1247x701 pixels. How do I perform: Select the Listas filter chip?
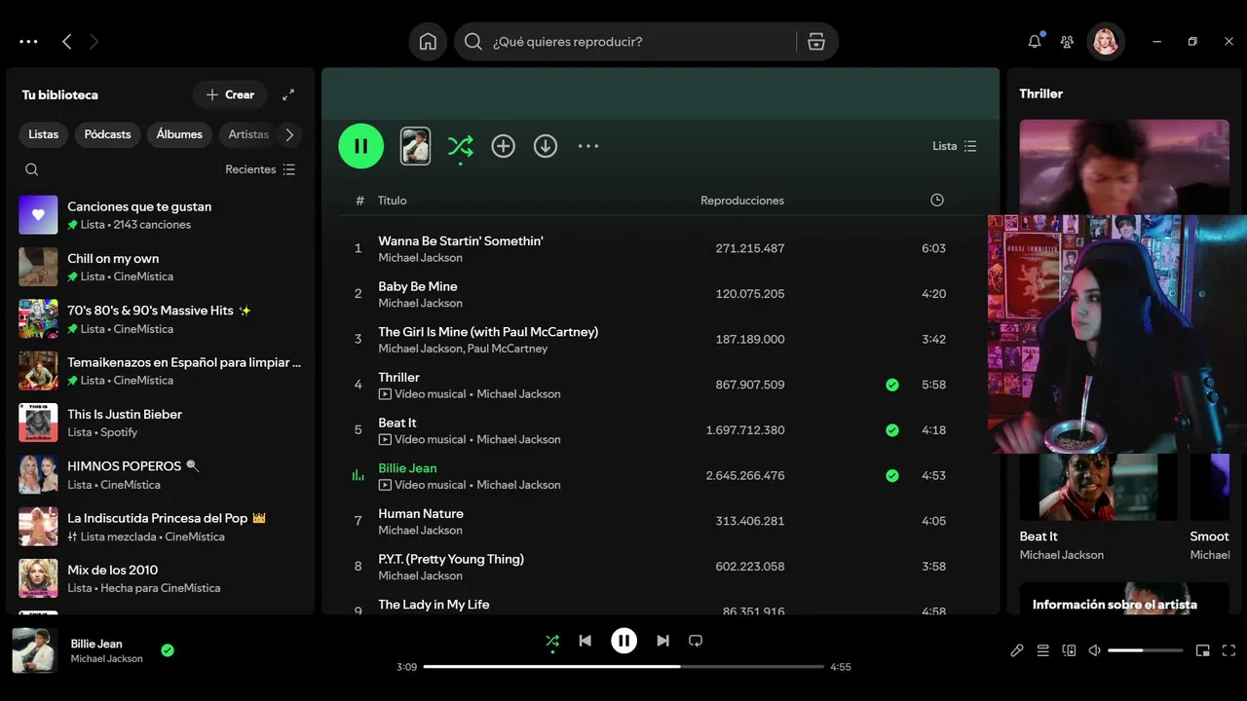point(44,134)
